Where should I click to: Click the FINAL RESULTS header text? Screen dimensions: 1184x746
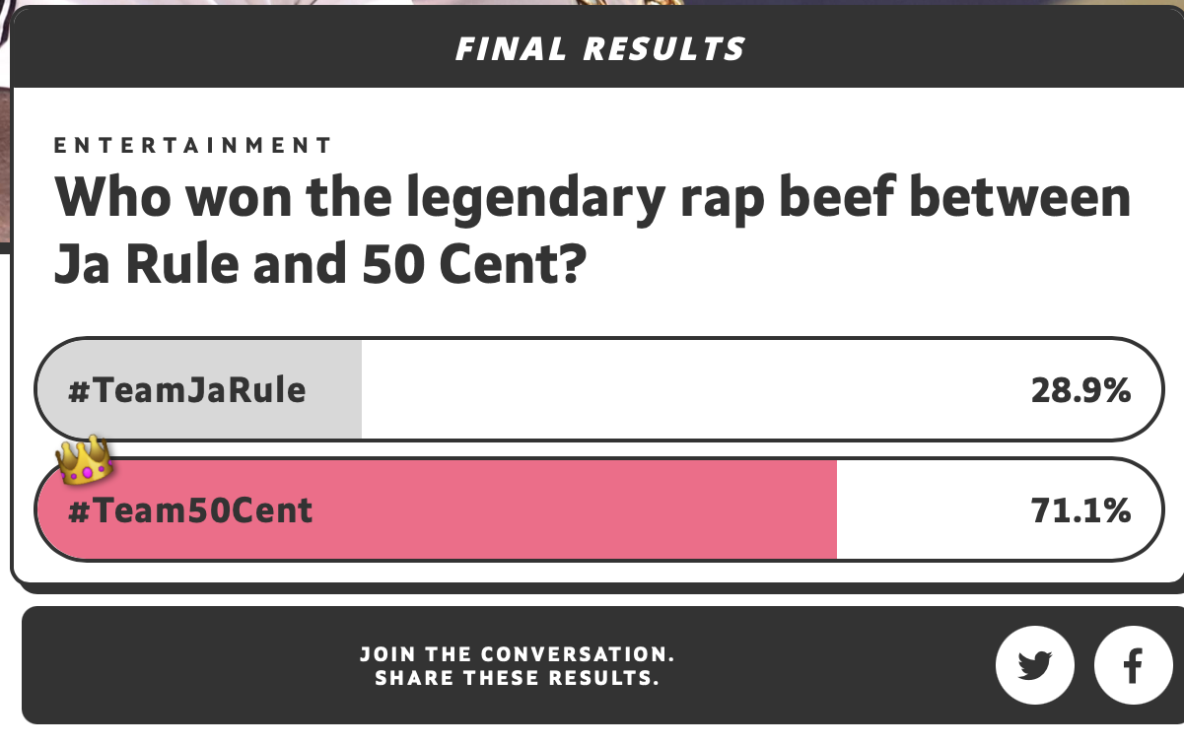(x=600, y=48)
